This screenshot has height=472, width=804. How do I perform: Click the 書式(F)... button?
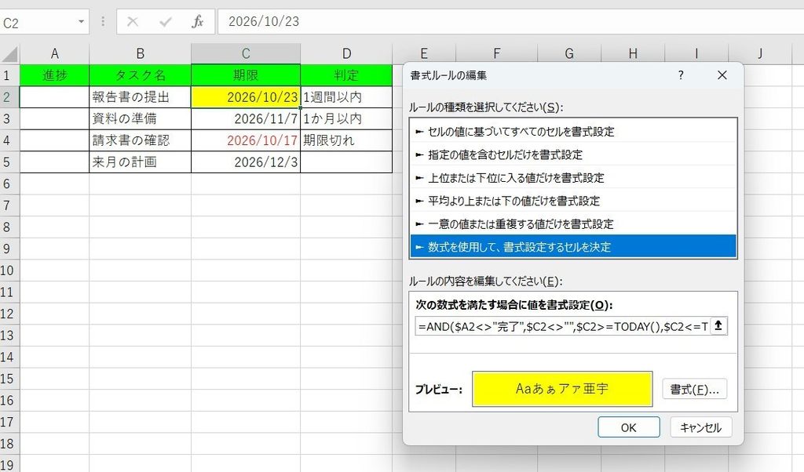(694, 390)
